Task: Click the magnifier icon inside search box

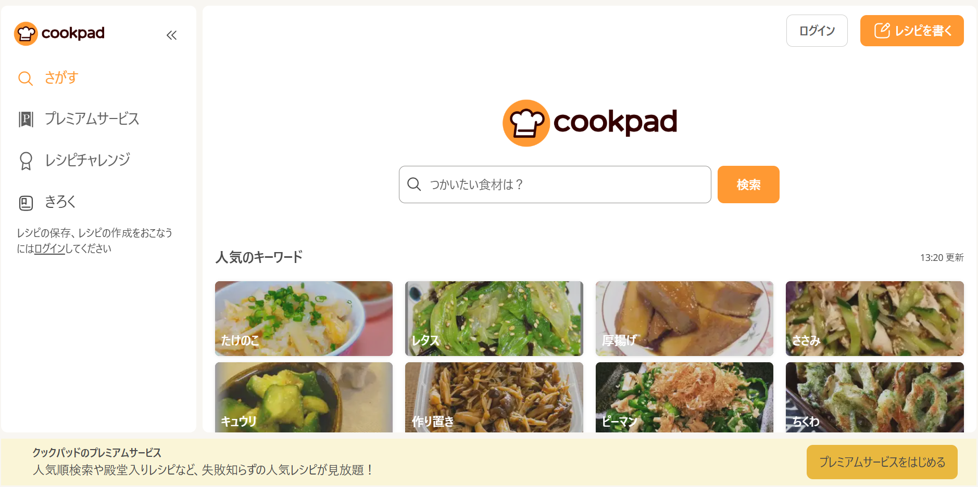Action: 414,185
